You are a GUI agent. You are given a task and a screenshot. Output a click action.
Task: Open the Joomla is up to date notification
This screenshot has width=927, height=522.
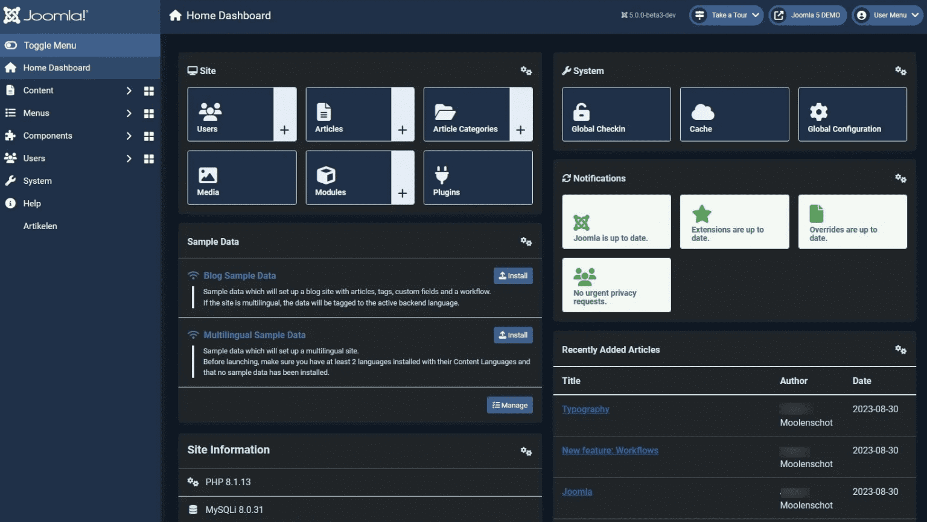pos(616,222)
